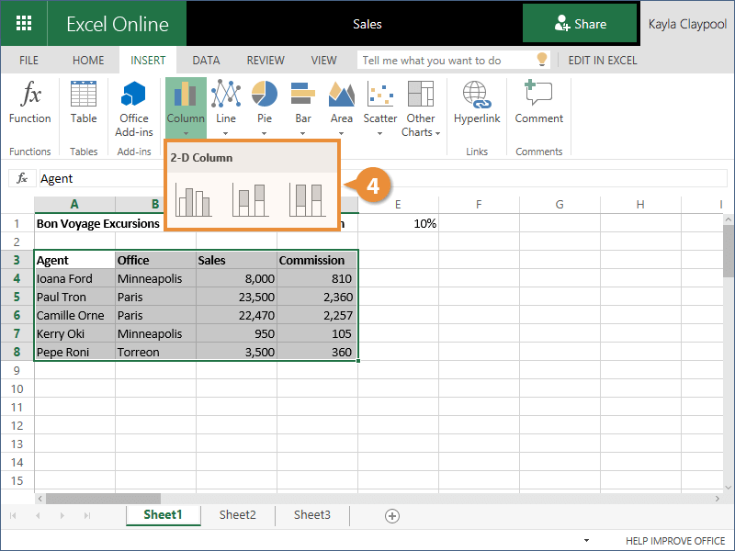Viewport: 735px width, 551px height.
Task: Open the Pie chart dropdown
Action: pyautogui.click(x=265, y=108)
